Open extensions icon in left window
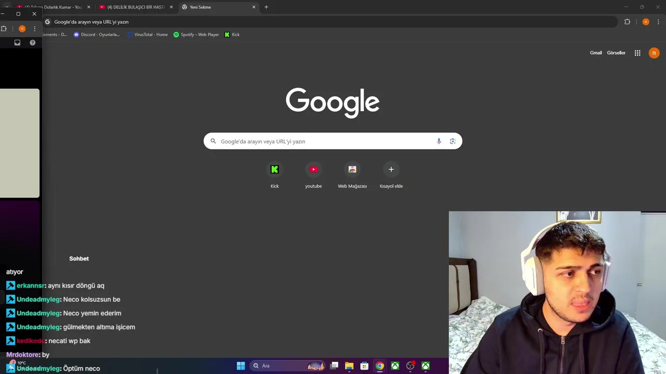 pos(4,29)
